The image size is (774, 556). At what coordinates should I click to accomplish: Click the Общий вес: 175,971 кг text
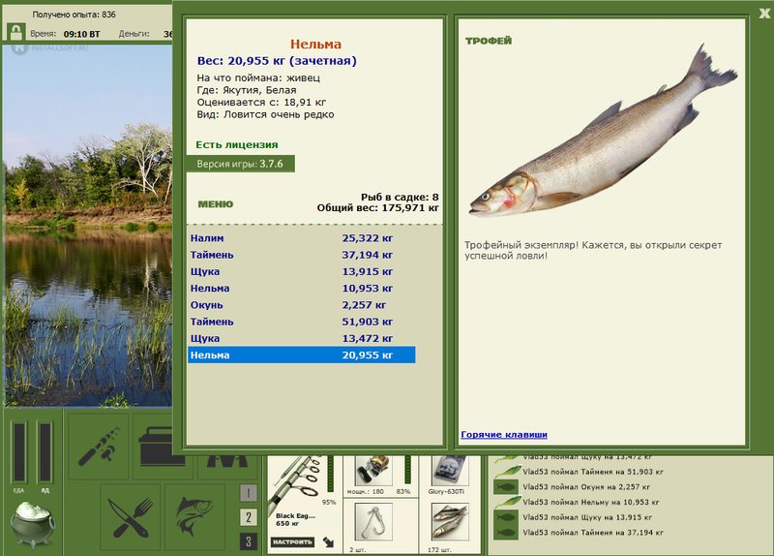point(377,208)
